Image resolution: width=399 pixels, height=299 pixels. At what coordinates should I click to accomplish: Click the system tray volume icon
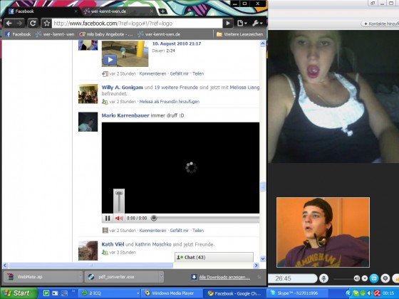tap(370, 293)
